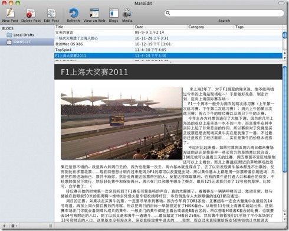Click the magnifier icon in search box
The width and height of the screenshot is (289, 231).
168,13
